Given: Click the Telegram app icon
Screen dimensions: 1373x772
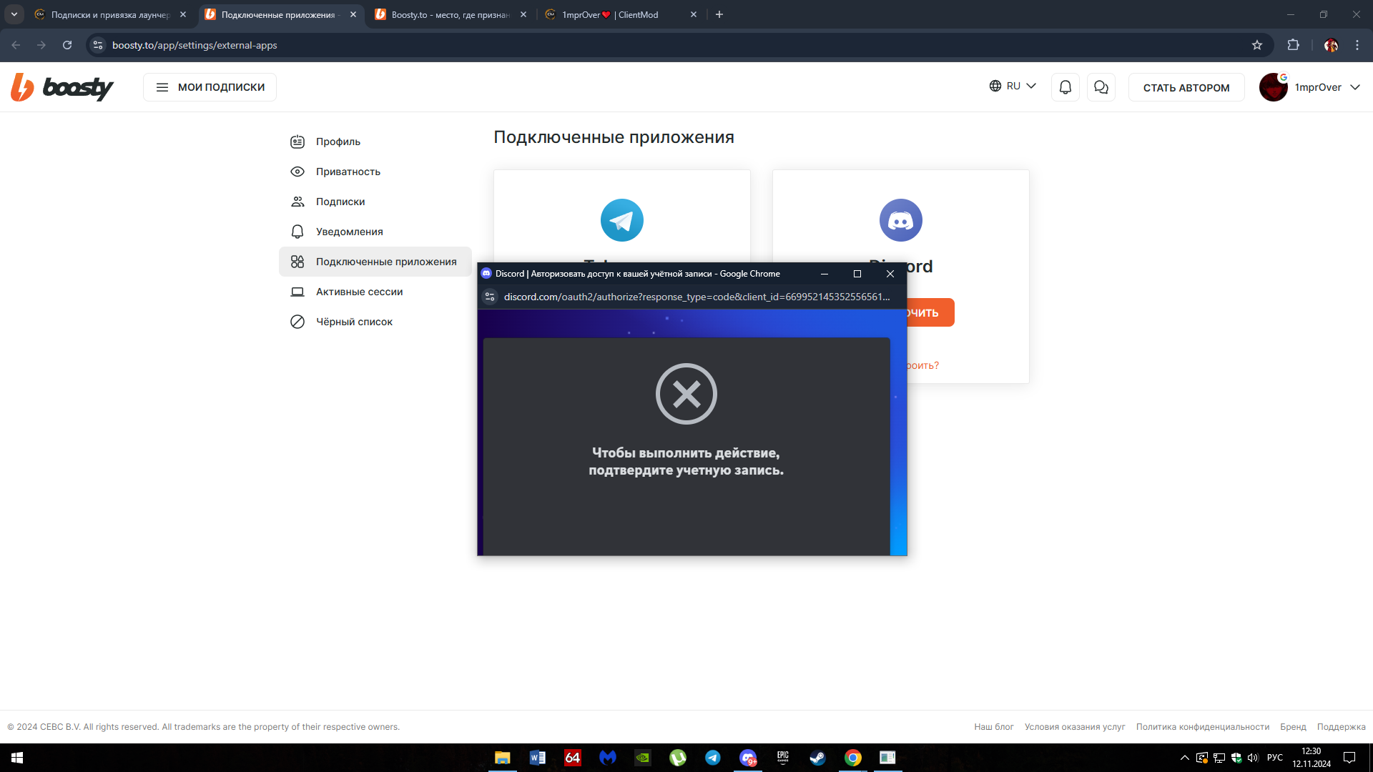Looking at the screenshot, I should pyautogui.click(x=621, y=220).
